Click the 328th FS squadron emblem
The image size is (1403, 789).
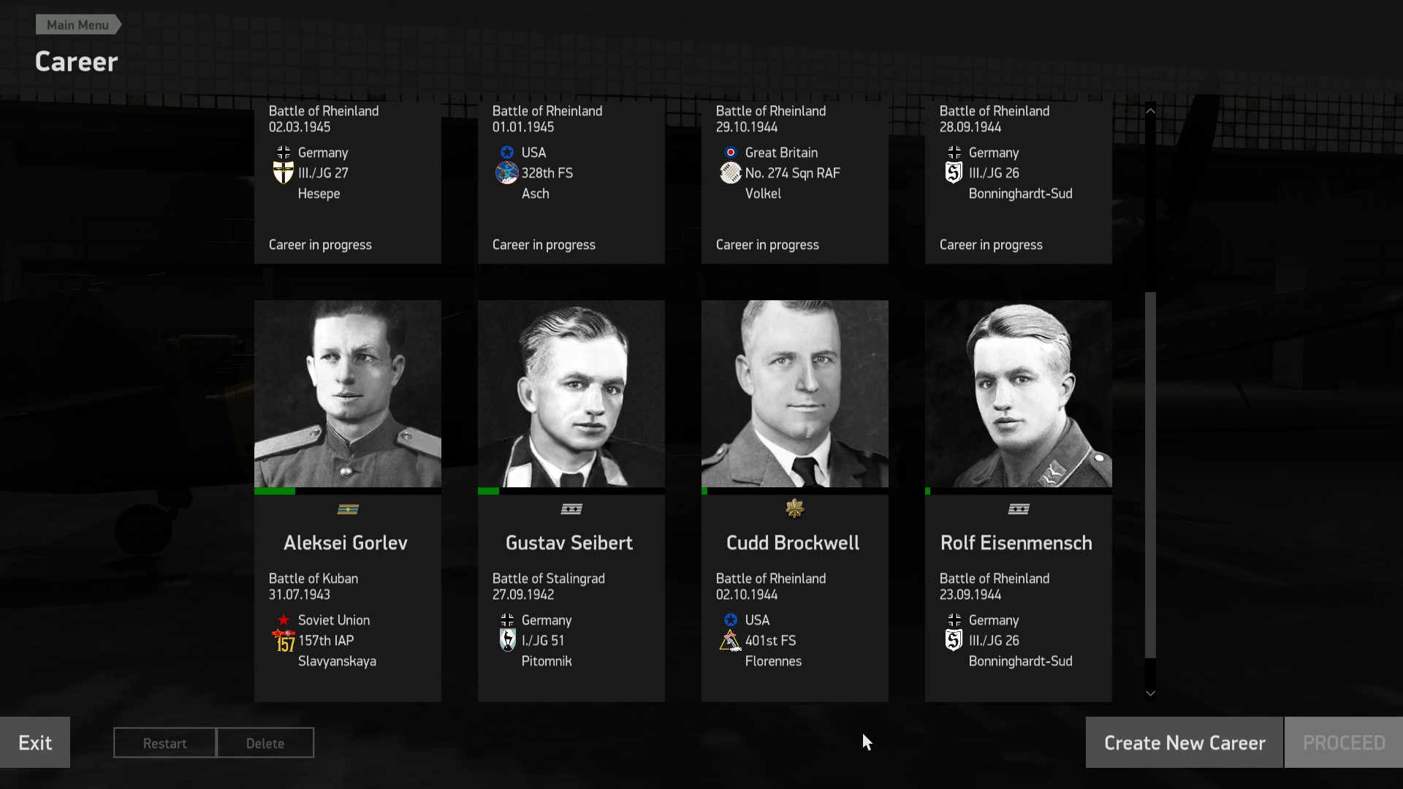coord(507,173)
